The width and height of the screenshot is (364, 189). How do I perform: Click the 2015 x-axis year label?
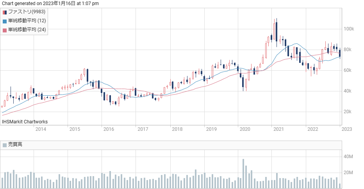point(75,129)
